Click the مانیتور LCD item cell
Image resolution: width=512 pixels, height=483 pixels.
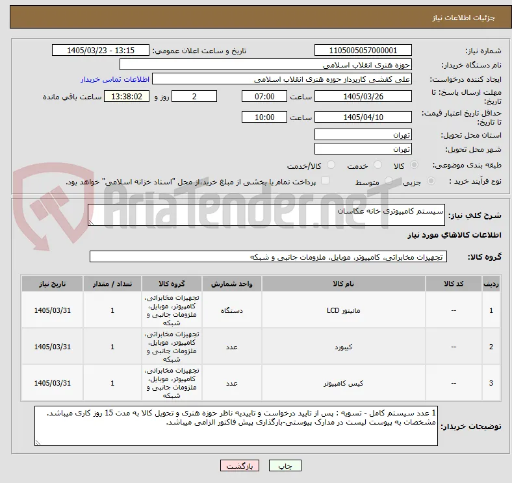coord(344,310)
